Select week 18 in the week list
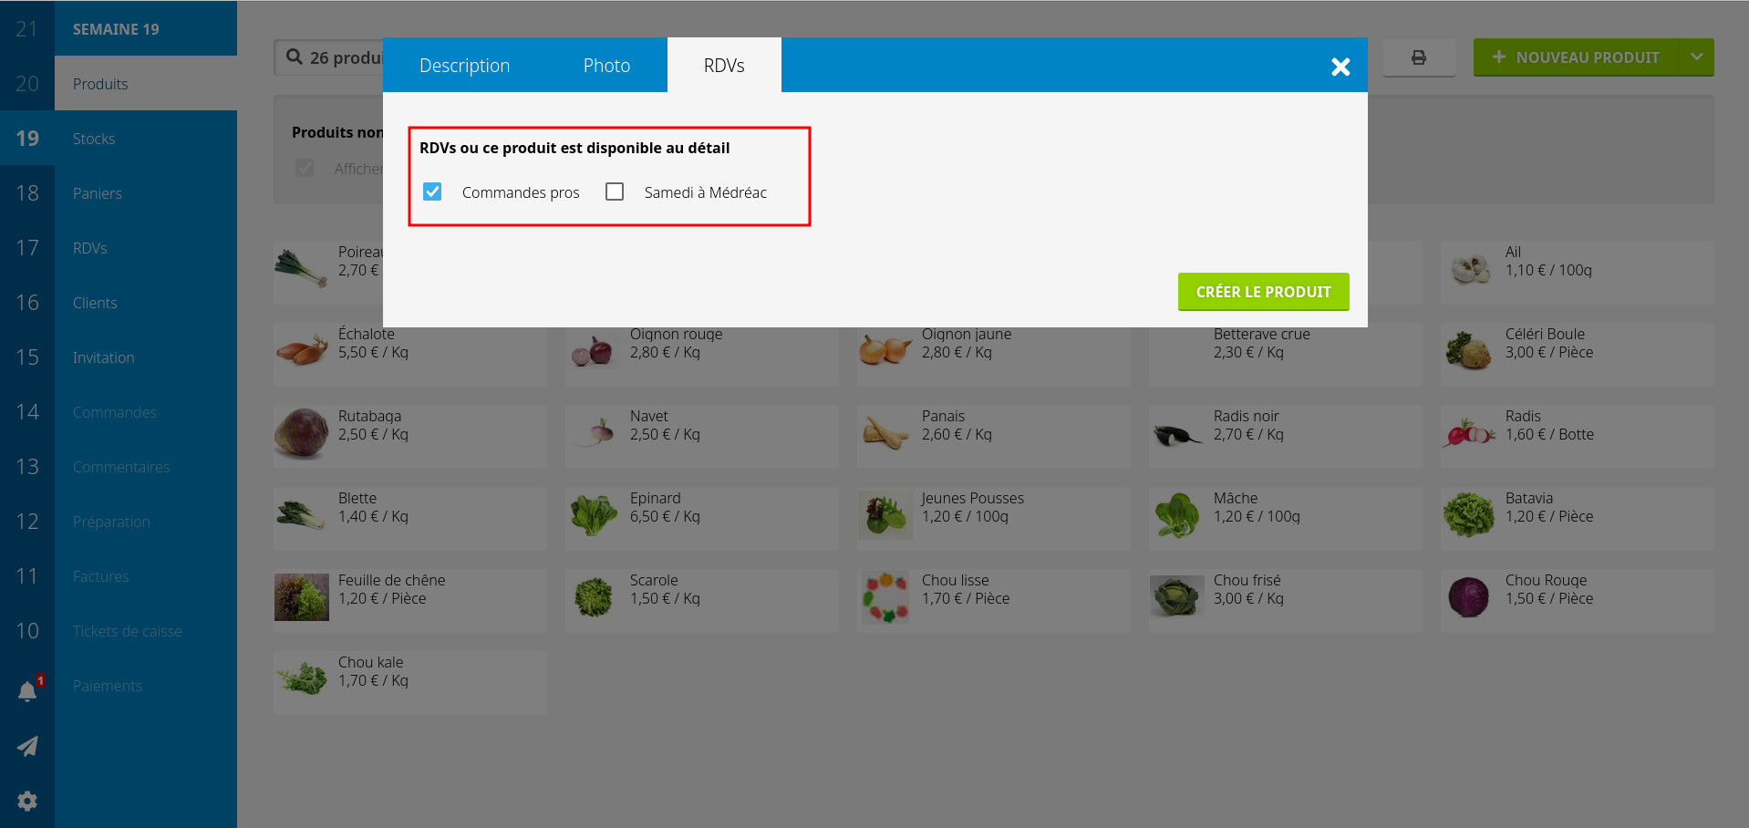The height and width of the screenshot is (828, 1749). (27, 193)
